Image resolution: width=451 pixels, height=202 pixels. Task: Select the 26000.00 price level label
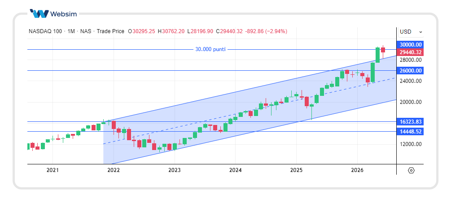[410, 71]
